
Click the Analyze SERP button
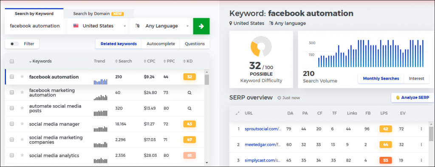click(x=412, y=97)
